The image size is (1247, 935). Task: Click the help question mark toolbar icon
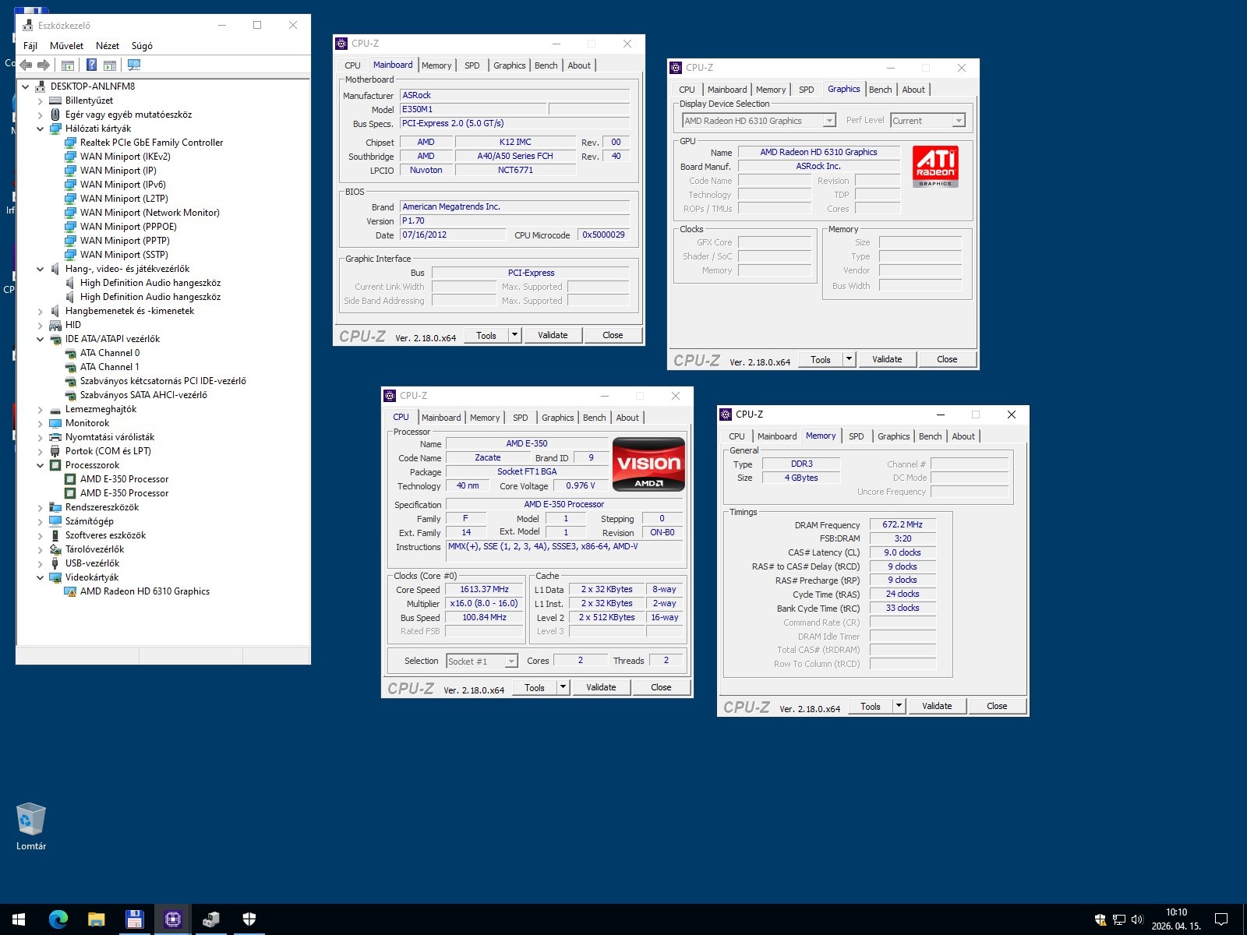point(91,65)
